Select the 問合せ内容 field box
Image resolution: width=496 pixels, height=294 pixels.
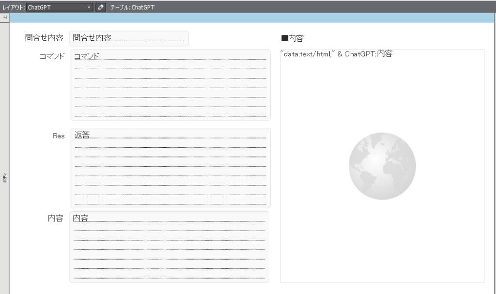tap(129, 39)
